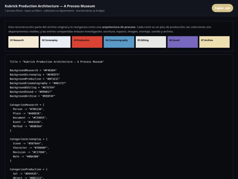Click the 'CategoriesProduction = {' line
The image size is (238, 179).
pos(29,169)
